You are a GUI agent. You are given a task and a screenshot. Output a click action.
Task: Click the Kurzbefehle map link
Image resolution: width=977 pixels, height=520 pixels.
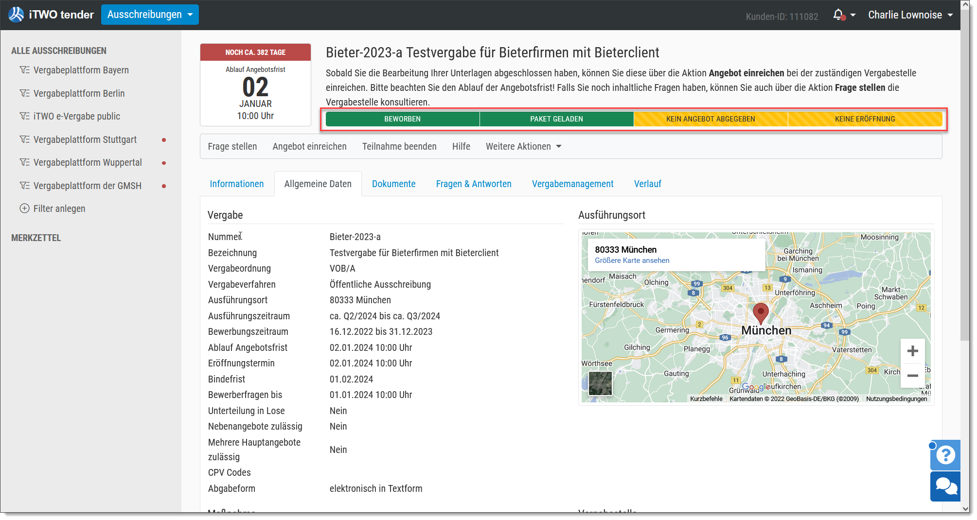click(706, 399)
